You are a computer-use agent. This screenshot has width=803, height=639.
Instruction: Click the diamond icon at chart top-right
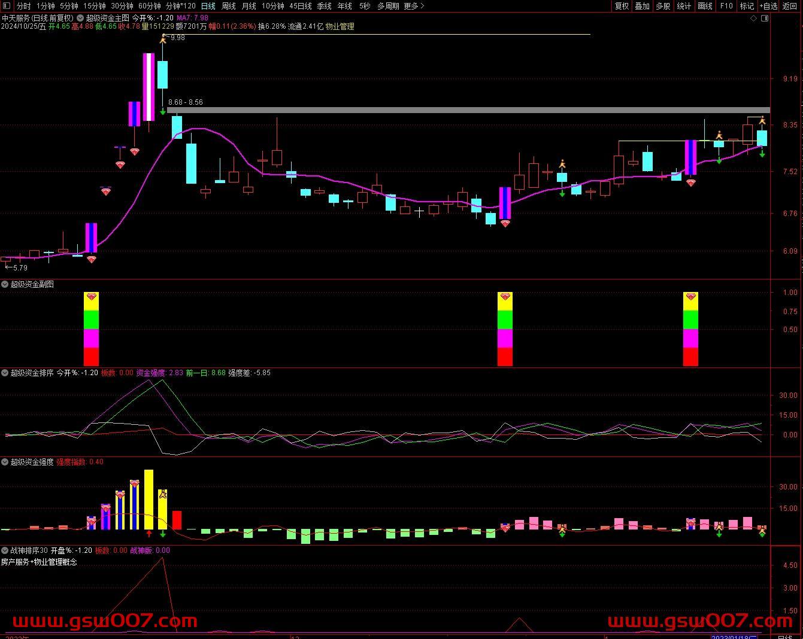[x=753, y=19]
